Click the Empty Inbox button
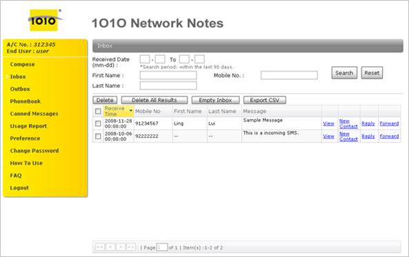Viewport: 409px width, 257px height. coord(215,100)
